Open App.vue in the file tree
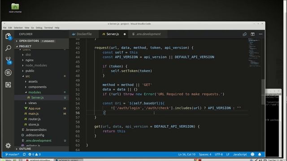 42,108
